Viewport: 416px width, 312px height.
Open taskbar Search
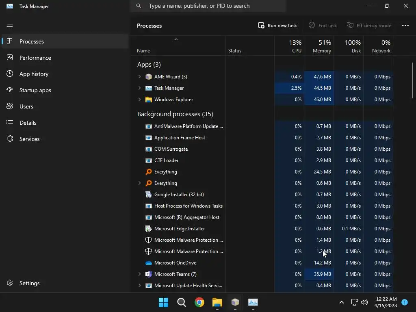click(x=182, y=302)
